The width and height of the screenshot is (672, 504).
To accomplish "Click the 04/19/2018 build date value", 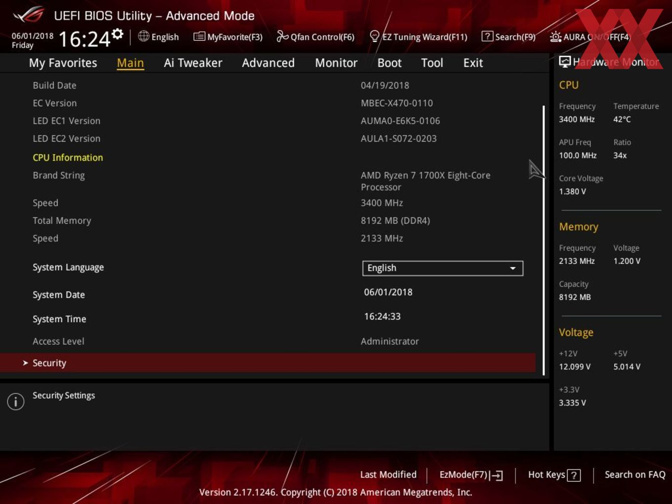I will point(385,85).
